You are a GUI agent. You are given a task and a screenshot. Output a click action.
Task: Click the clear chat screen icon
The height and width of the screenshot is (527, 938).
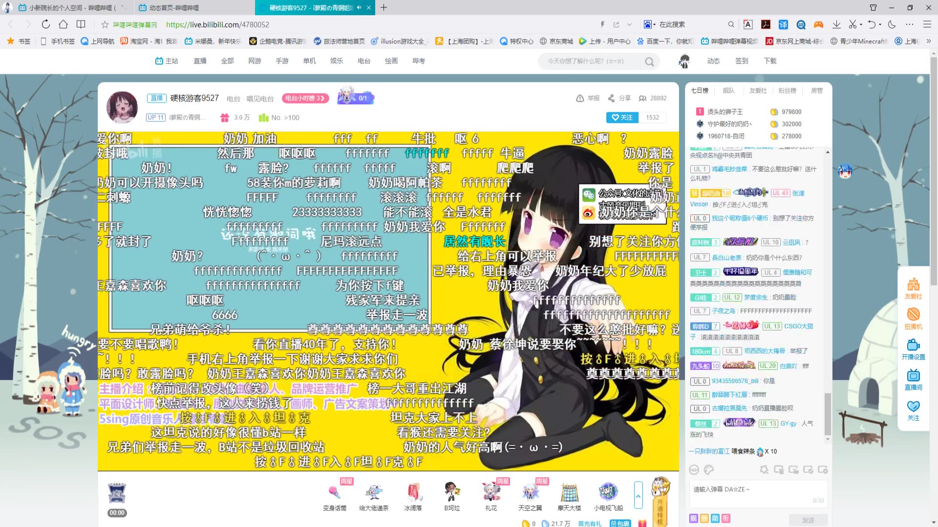[x=779, y=469]
